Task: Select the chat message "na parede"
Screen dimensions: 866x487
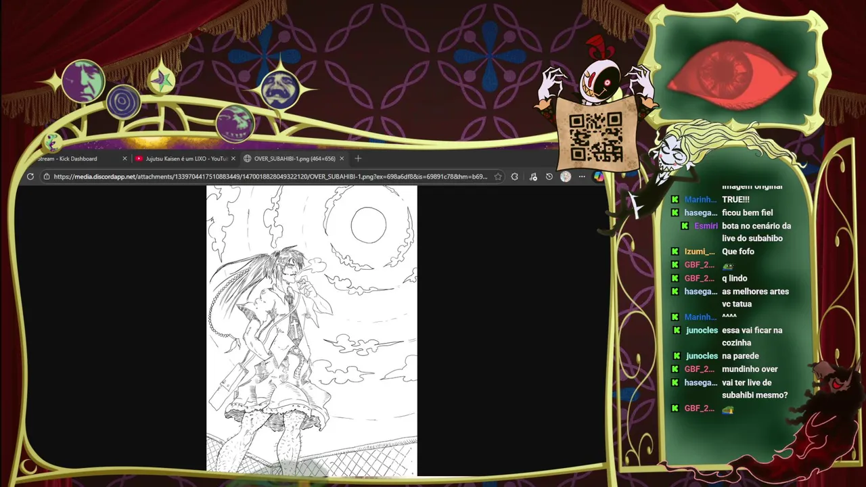Action: [740, 356]
